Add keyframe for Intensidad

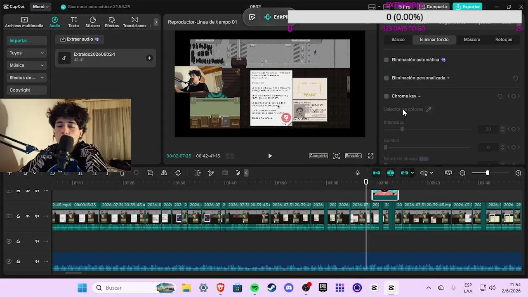(514, 129)
